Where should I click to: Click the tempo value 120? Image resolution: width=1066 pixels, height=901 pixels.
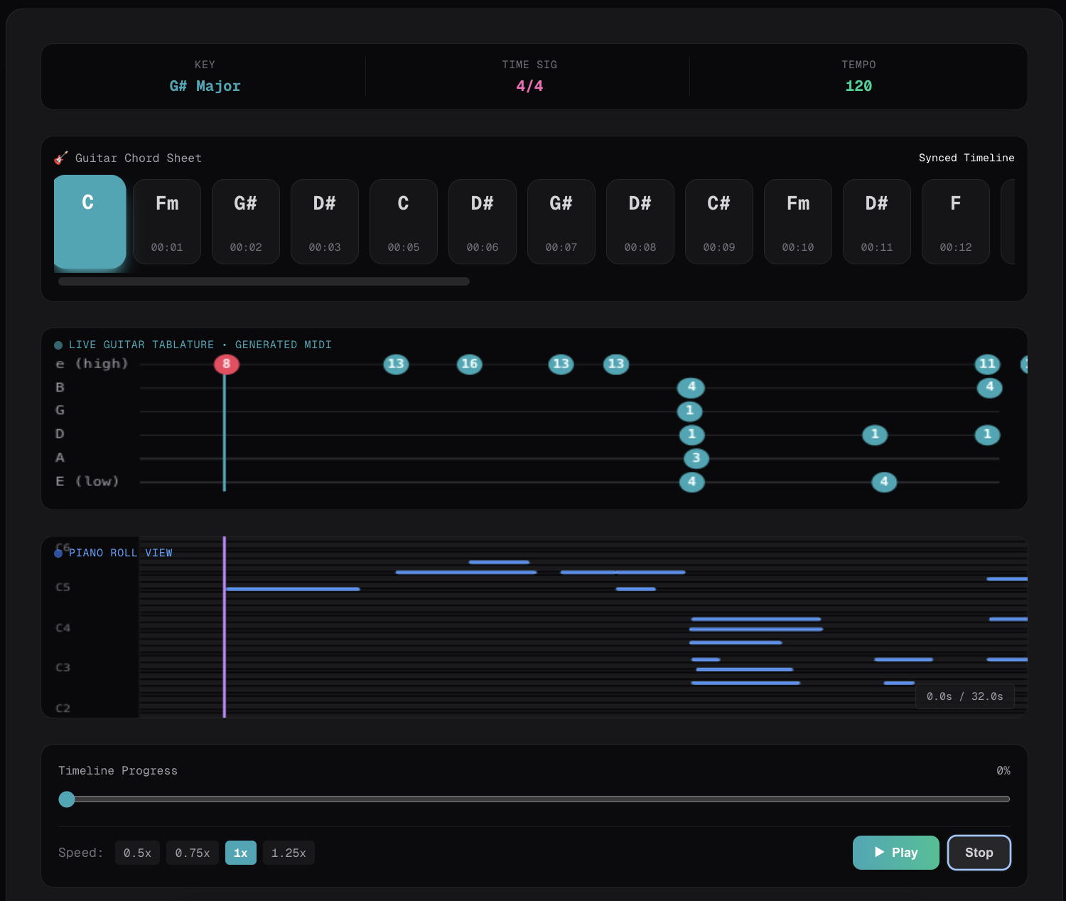[x=858, y=86]
